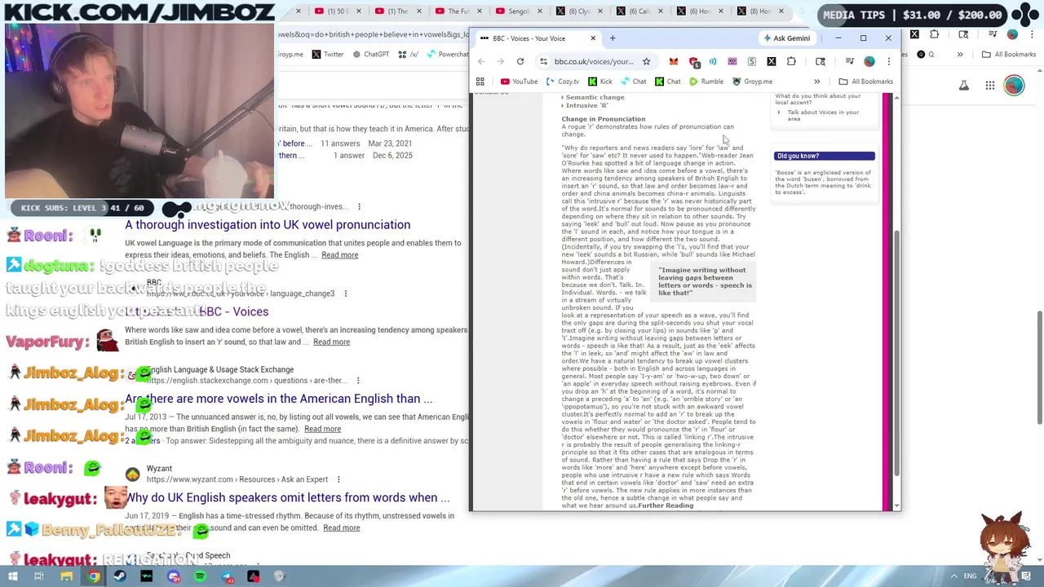
Task: Open Chrome three-dot menu in BBC window
Action: (x=889, y=61)
